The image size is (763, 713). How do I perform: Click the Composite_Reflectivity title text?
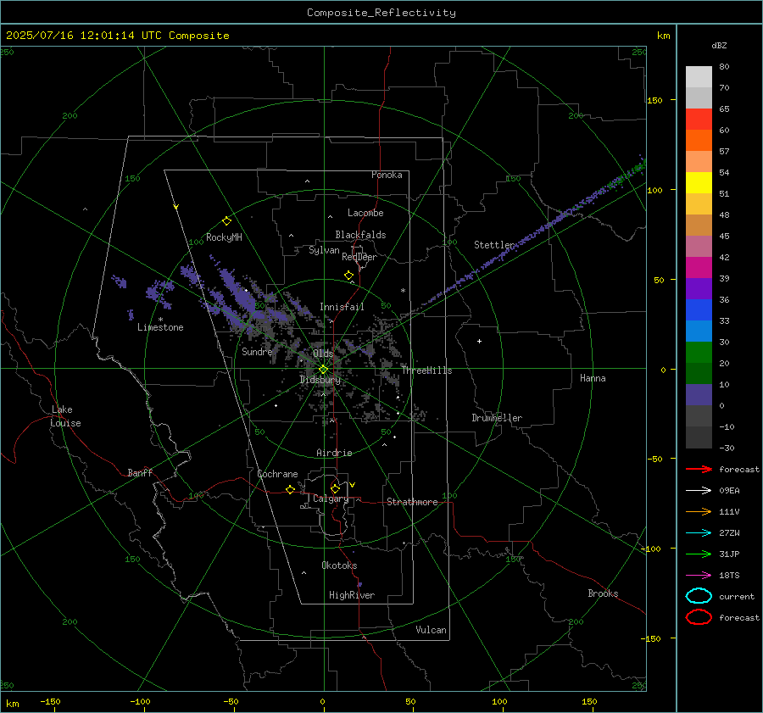[381, 13]
